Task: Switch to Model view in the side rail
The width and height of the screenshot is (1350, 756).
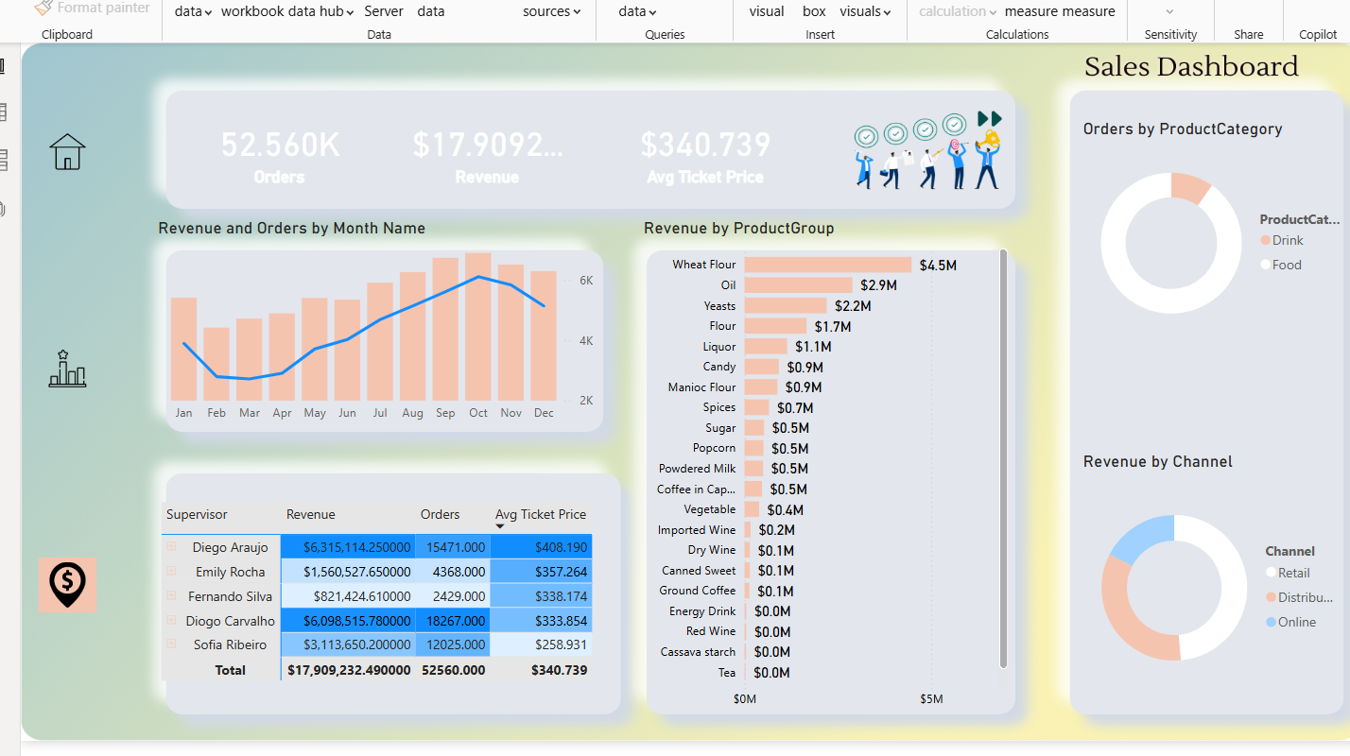Action: pyautogui.click(x=3, y=160)
